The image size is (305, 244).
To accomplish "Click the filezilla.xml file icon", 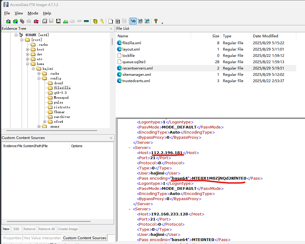I will click(x=119, y=43).
